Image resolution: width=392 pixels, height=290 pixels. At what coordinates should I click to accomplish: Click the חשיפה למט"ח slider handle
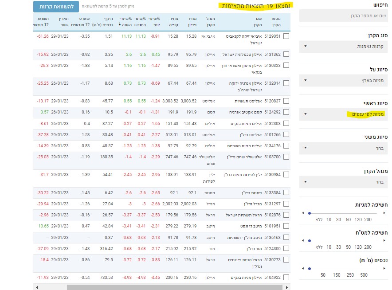310,241
